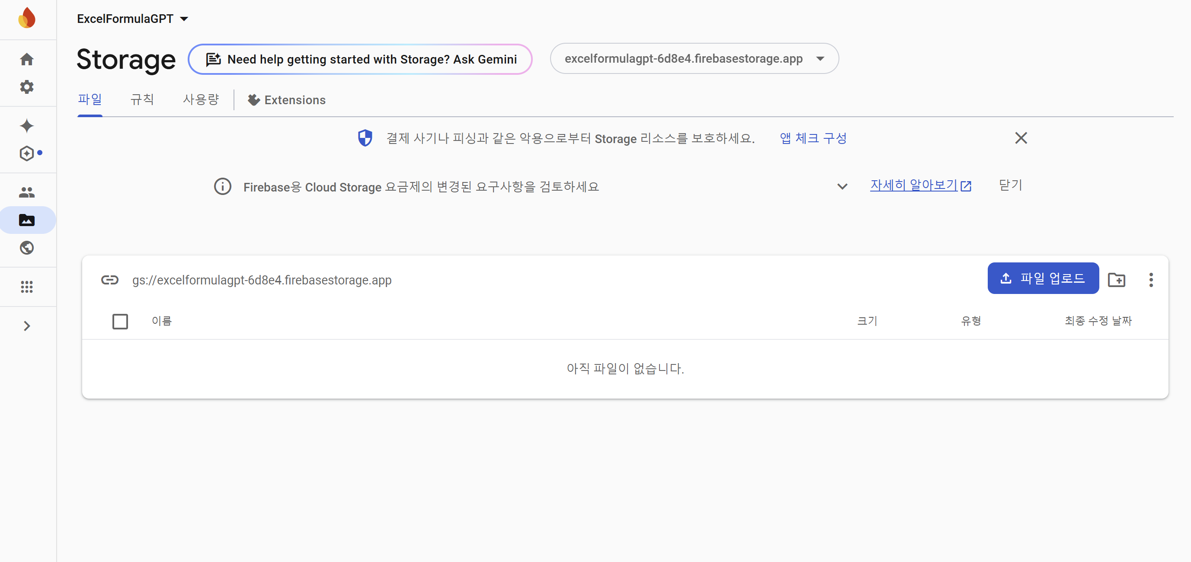Click the info icon in Cloud Storage notice

223,187
